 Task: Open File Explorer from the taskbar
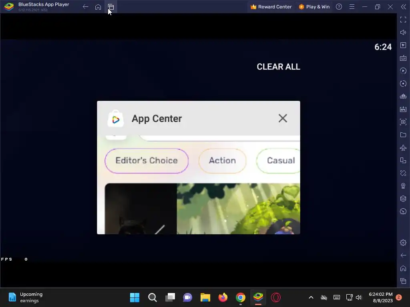click(x=205, y=297)
